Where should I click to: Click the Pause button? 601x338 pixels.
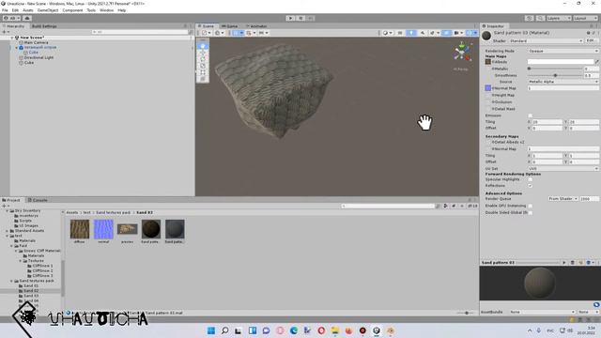click(300, 18)
